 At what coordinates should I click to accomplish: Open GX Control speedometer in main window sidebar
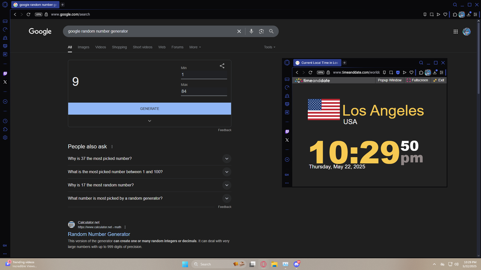coord(5,29)
